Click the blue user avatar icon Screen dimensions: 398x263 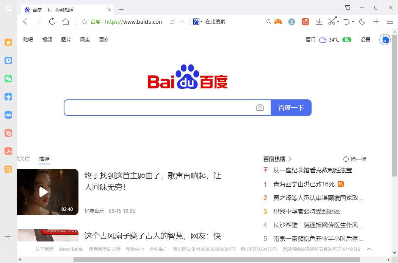385,40
